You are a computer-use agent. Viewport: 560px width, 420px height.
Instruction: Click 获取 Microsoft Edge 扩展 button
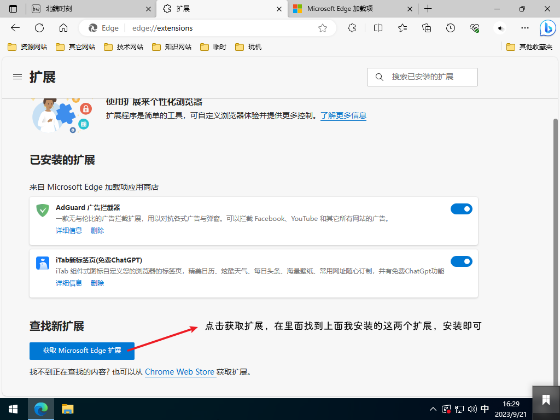tap(82, 351)
